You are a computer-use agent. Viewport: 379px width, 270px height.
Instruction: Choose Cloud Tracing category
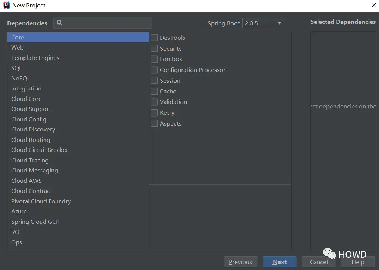pyautogui.click(x=78, y=161)
